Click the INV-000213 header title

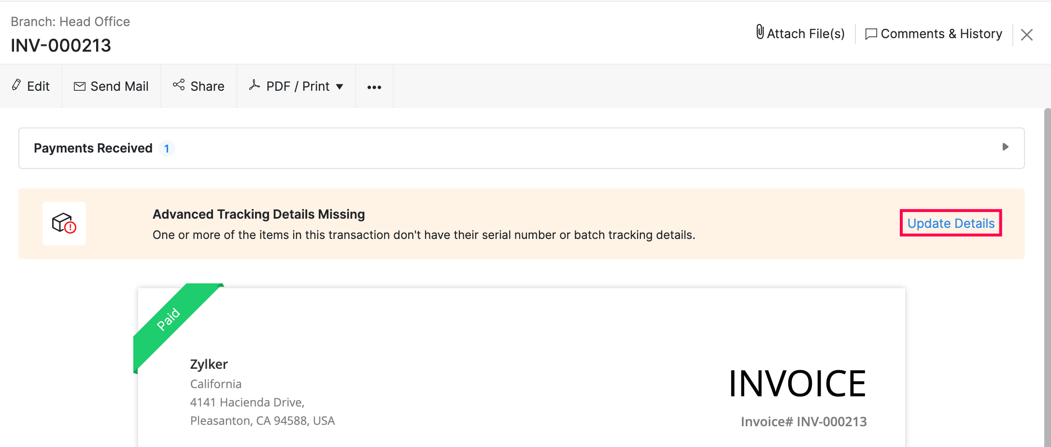tap(61, 45)
